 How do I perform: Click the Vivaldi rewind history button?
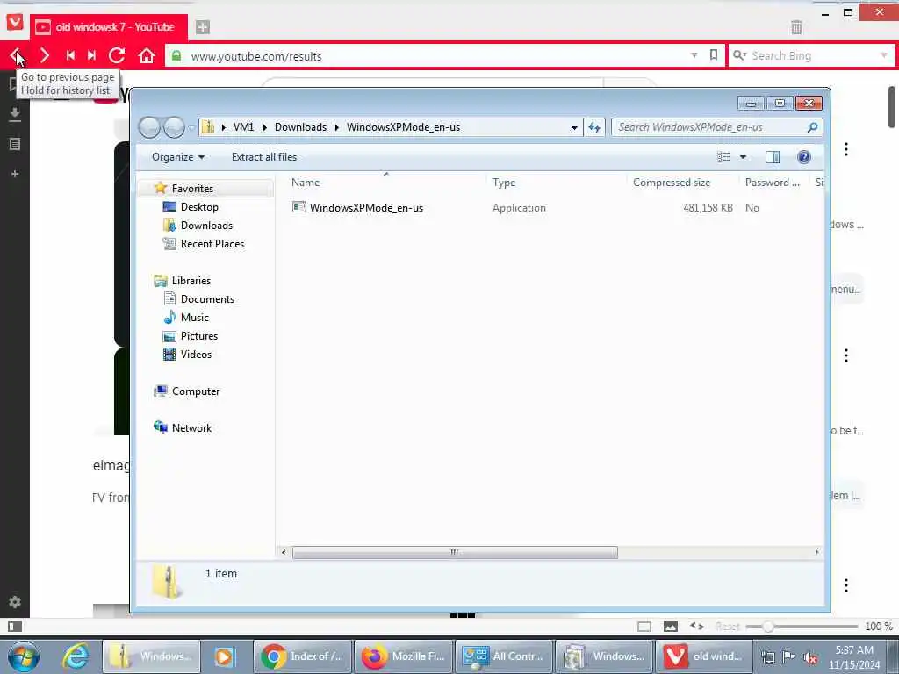tap(70, 55)
